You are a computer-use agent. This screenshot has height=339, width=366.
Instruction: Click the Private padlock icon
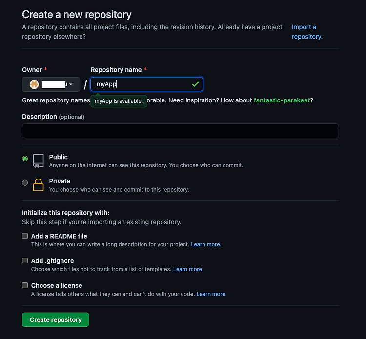(38, 185)
